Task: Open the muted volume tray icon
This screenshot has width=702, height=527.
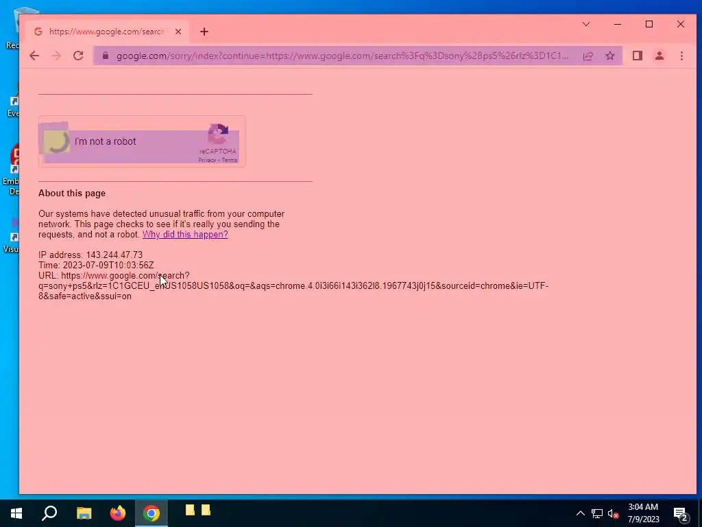Action: (x=614, y=513)
